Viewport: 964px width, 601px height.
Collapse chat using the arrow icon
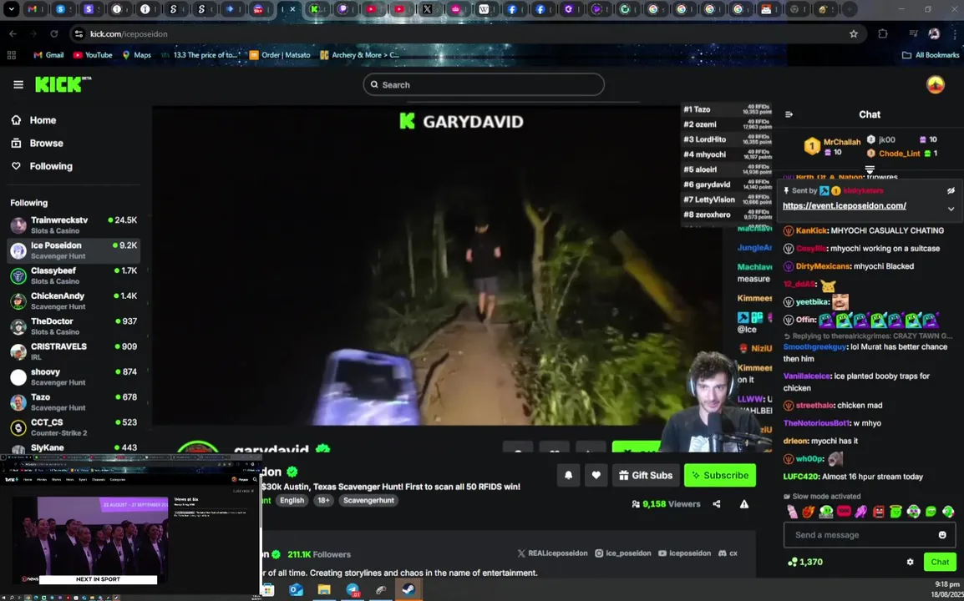pos(789,114)
